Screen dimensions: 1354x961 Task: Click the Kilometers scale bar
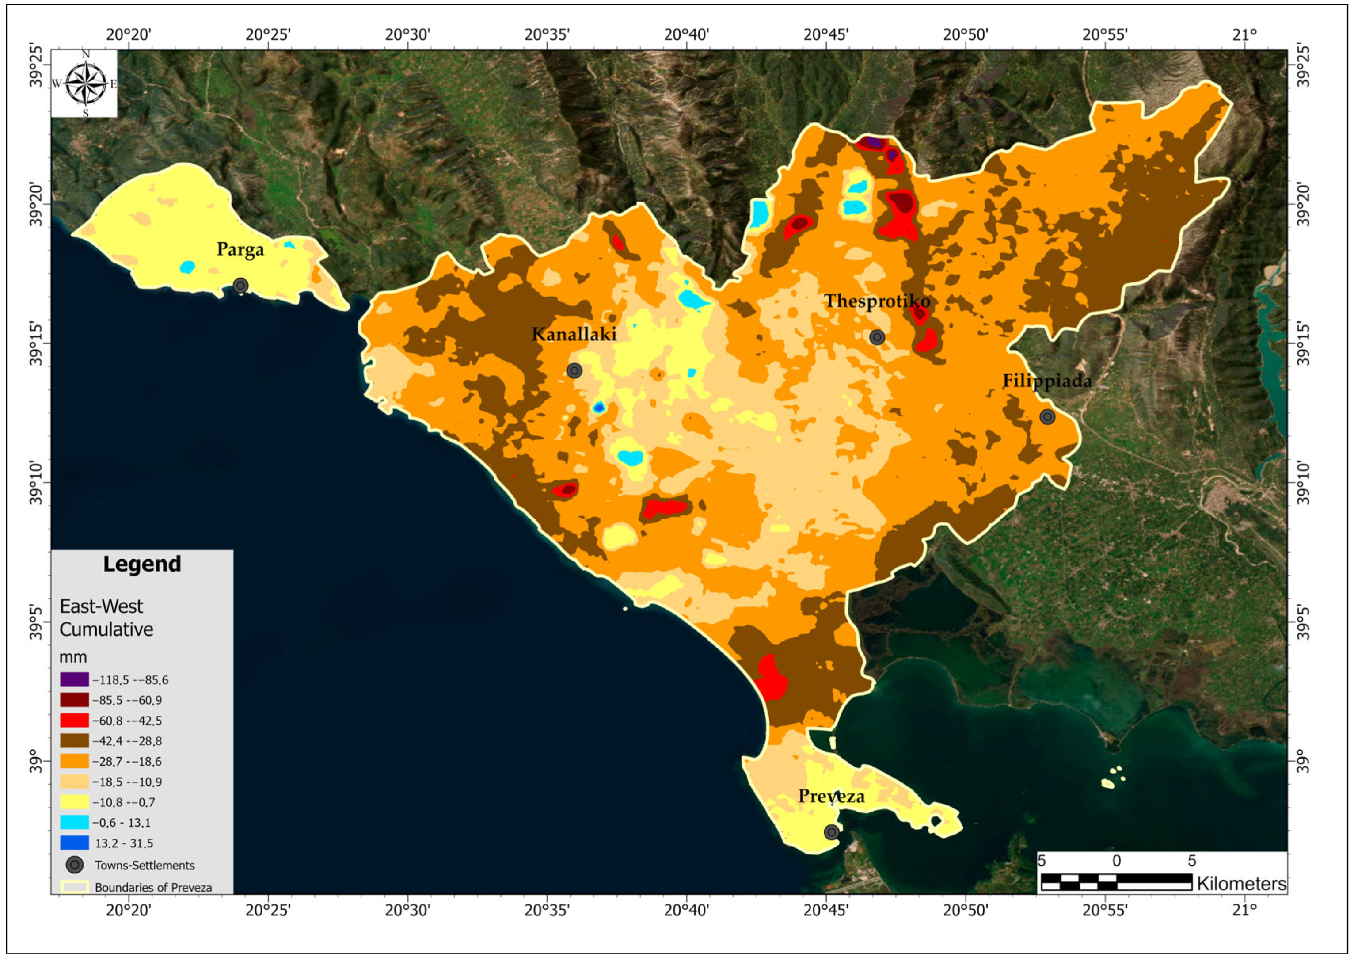pos(1116,882)
